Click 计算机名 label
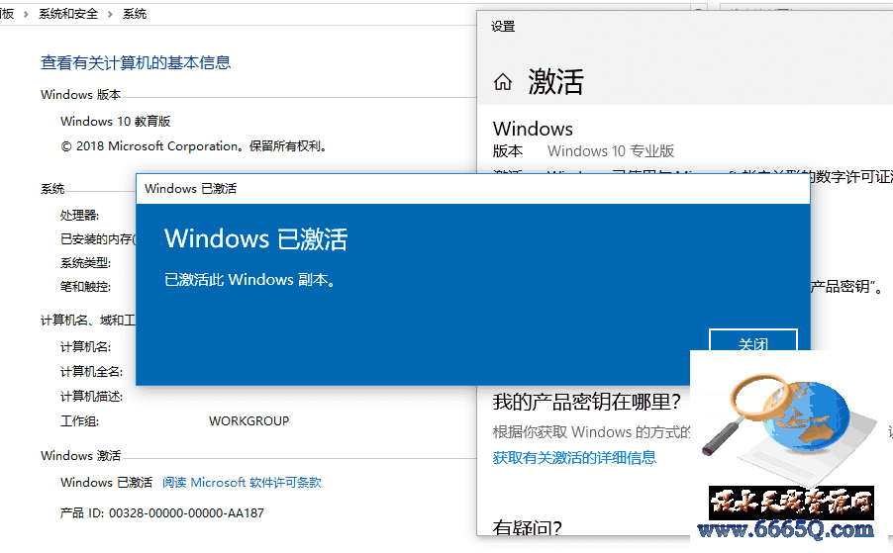Screen dimensions: 893x553 coord(85,347)
